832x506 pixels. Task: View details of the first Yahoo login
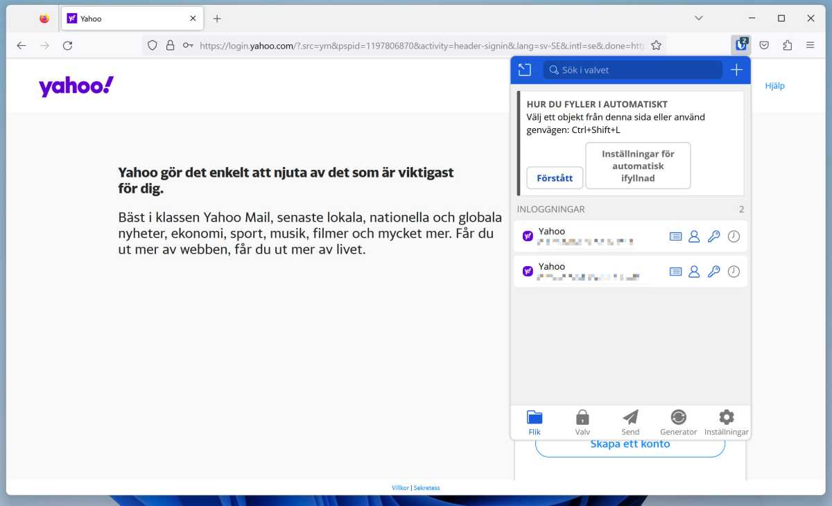(x=675, y=236)
